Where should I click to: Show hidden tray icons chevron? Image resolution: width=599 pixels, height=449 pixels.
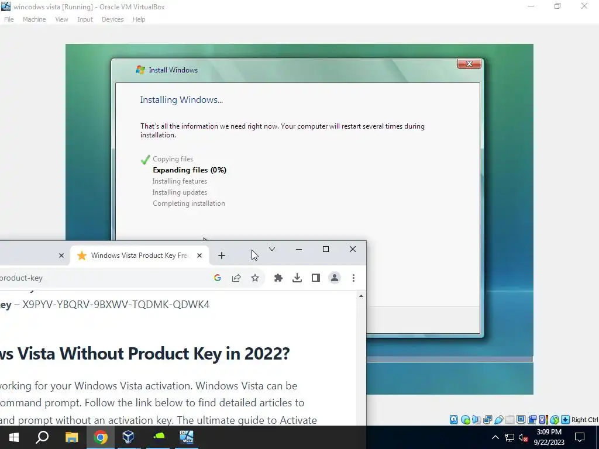click(495, 437)
